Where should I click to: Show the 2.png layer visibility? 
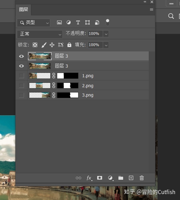(x=22, y=85)
